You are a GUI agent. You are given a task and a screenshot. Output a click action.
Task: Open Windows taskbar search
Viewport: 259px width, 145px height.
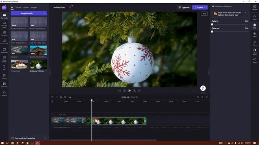(7, 143)
